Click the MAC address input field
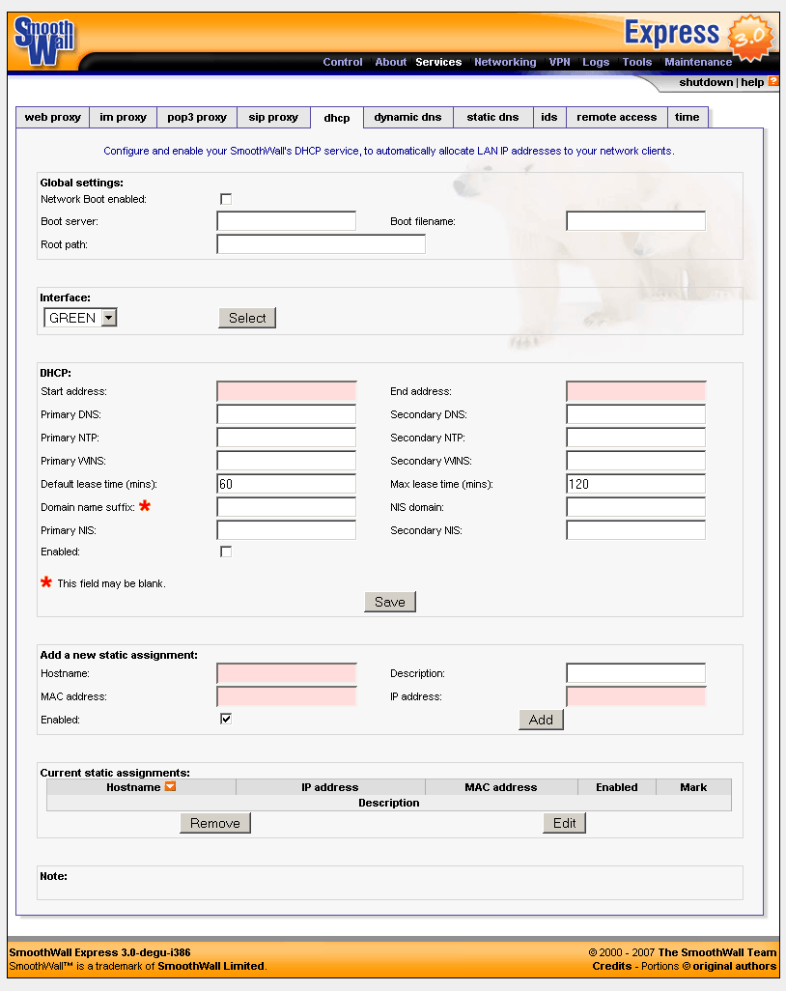 (x=286, y=696)
